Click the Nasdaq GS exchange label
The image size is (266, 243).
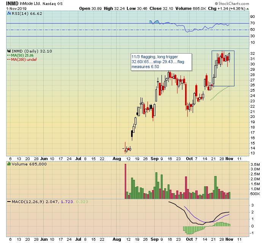[x=52, y=3]
